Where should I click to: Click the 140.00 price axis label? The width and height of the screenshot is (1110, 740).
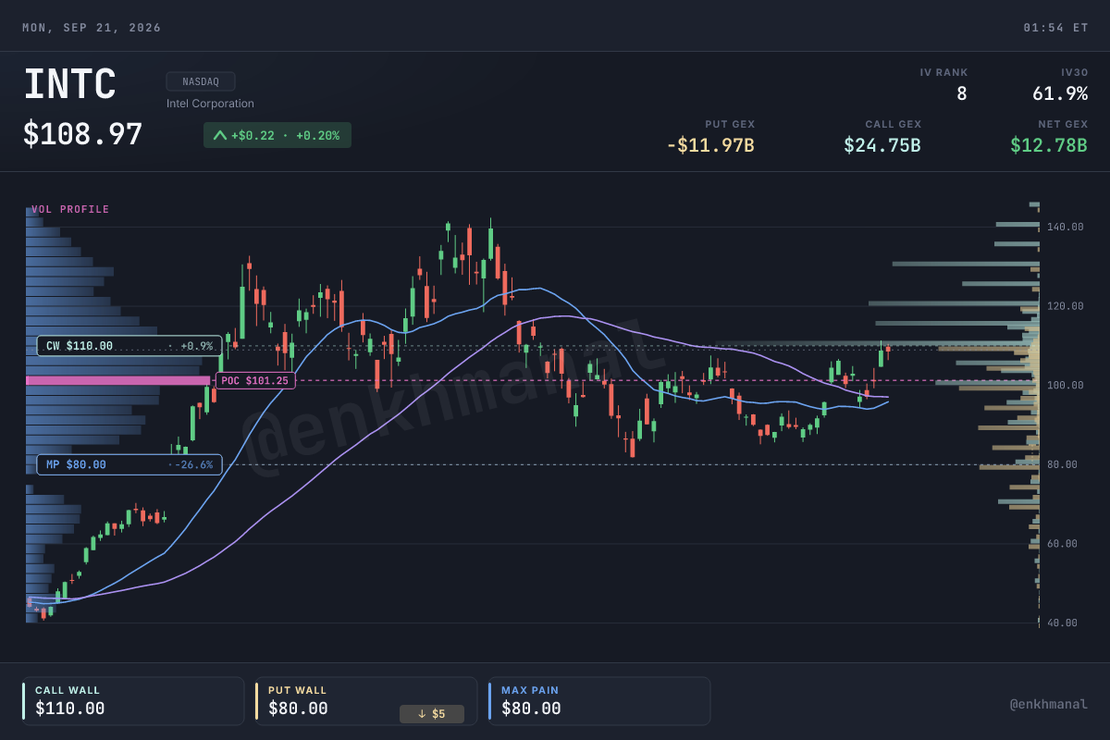coord(1065,227)
